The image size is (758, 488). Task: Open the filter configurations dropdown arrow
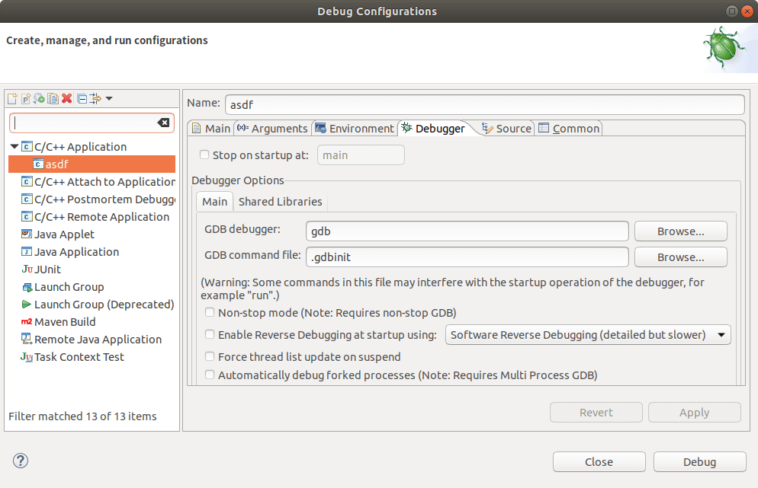click(109, 99)
